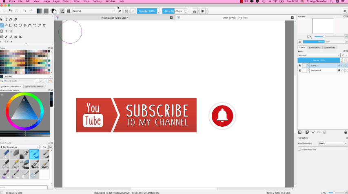The height and width of the screenshot is (194, 348).
Task: Select the Text tool
Action: 6,20
